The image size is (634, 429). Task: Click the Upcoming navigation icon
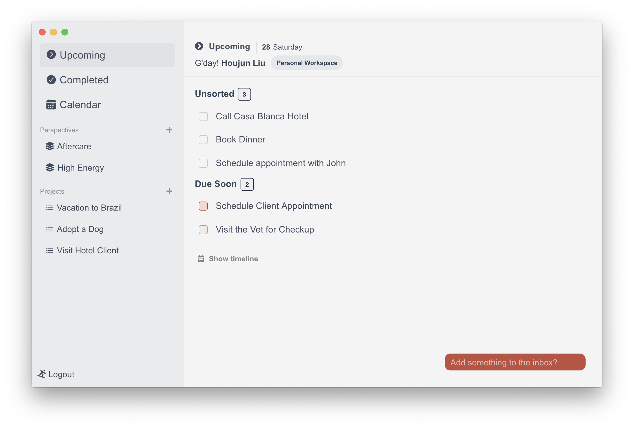pyautogui.click(x=51, y=54)
